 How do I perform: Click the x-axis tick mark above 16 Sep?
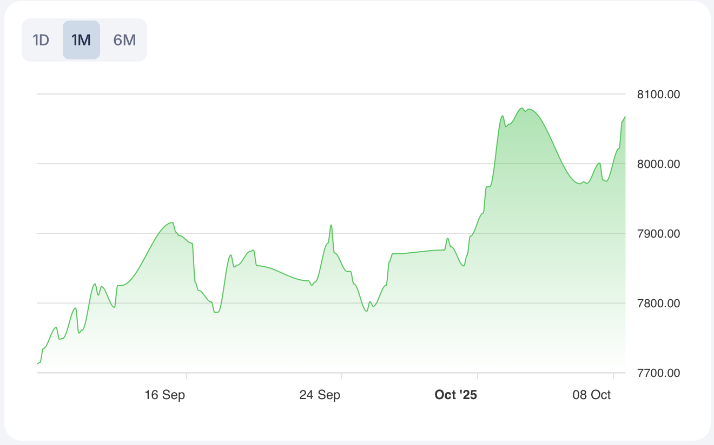coord(187,376)
